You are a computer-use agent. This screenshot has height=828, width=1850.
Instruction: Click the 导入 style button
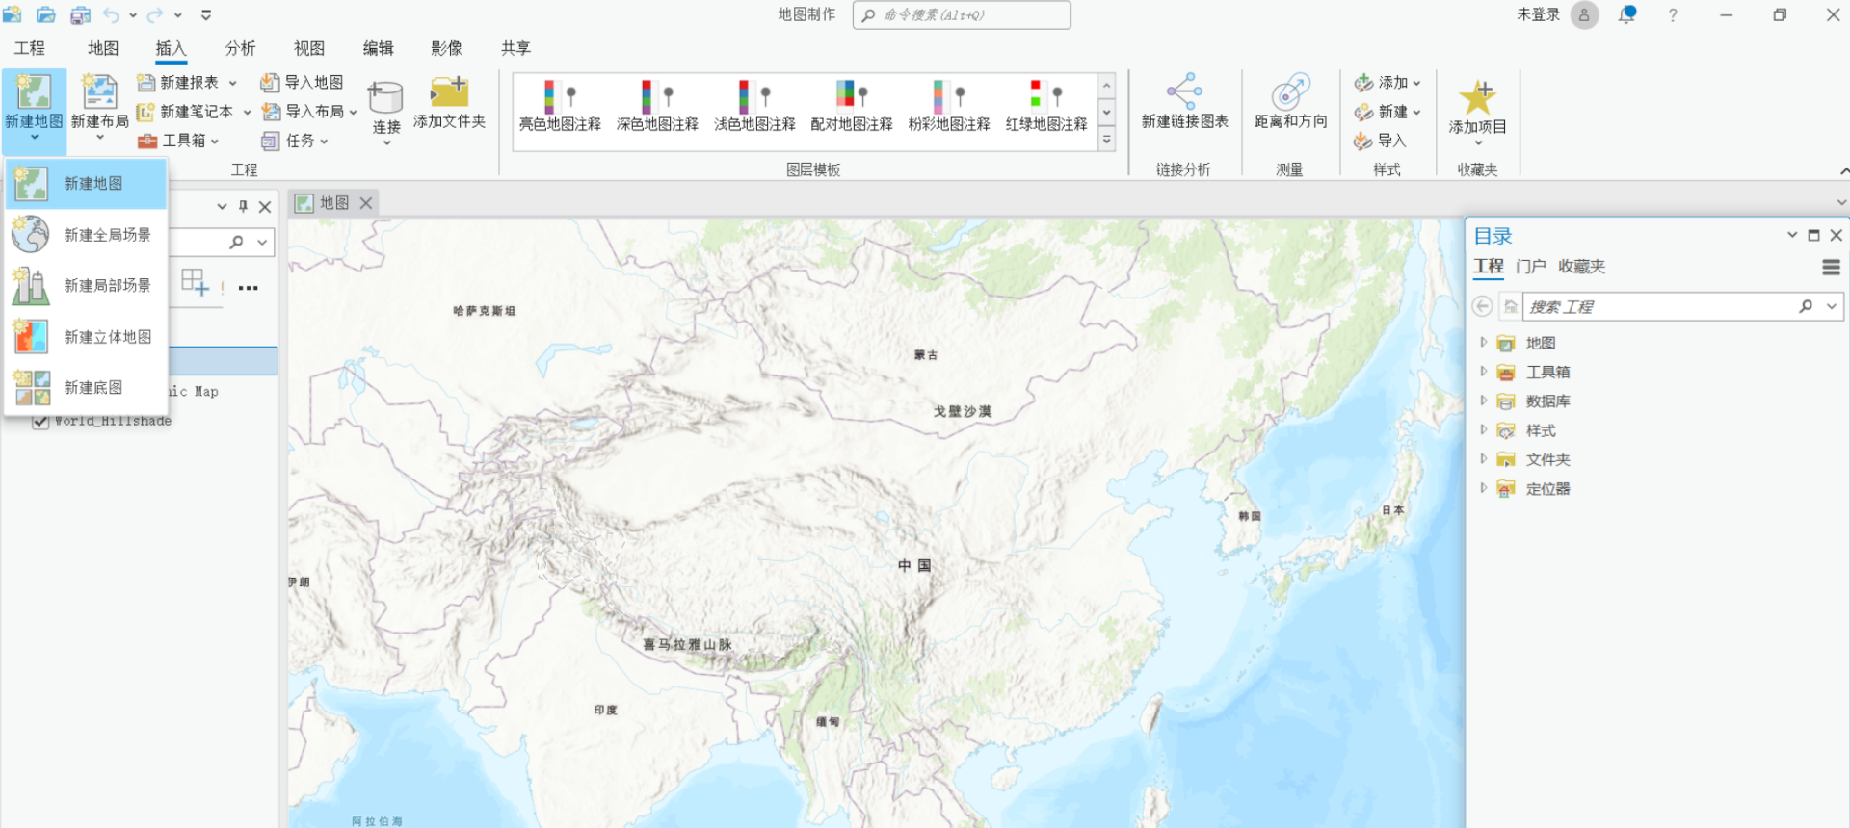click(1380, 141)
